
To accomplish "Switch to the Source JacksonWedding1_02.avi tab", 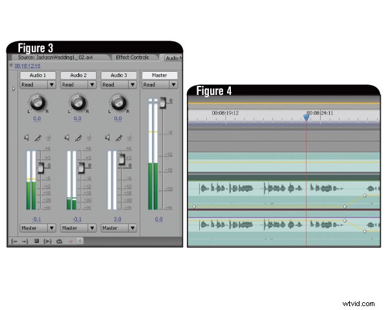I will coord(55,57).
